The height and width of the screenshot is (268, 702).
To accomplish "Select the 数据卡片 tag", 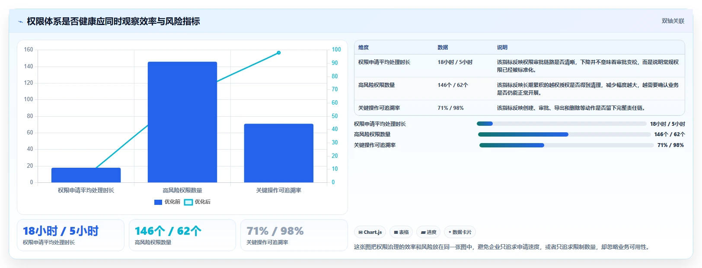I will (460, 232).
